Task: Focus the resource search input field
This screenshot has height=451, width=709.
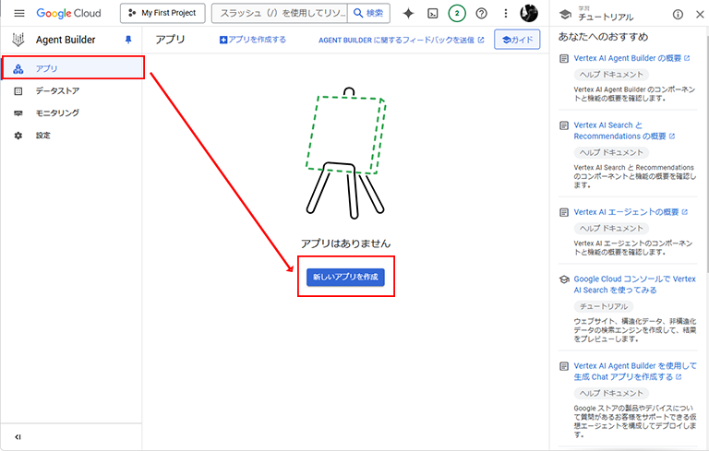Action: coord(280,13)
